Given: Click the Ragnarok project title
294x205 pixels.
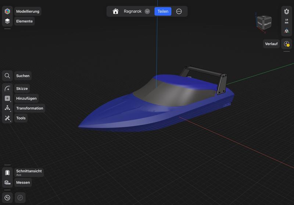Looking at the screenshot, I should click(x=133, y=11).
